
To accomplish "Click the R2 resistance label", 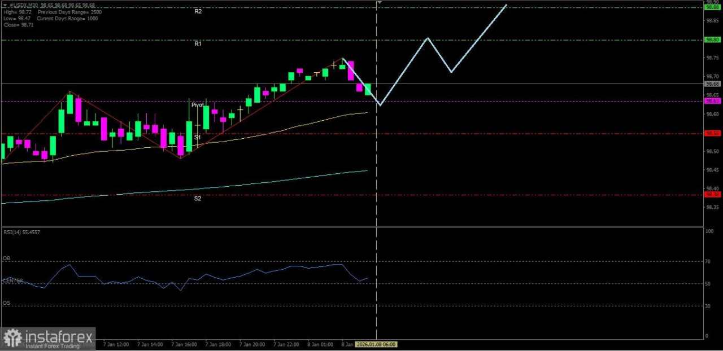I will point(198,11).
